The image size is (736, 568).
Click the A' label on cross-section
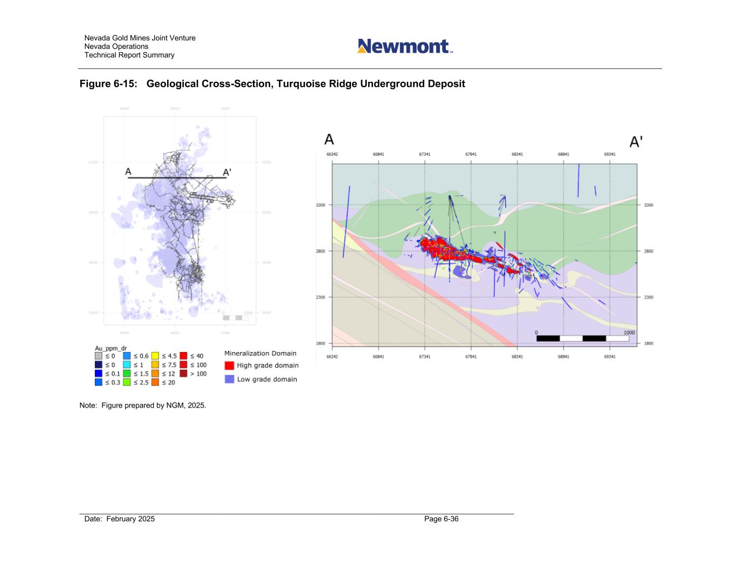click(636, 142)
